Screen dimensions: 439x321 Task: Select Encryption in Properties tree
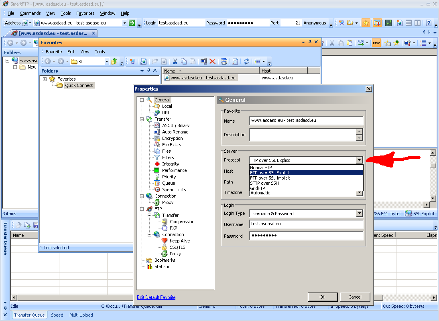click(172, 138)
